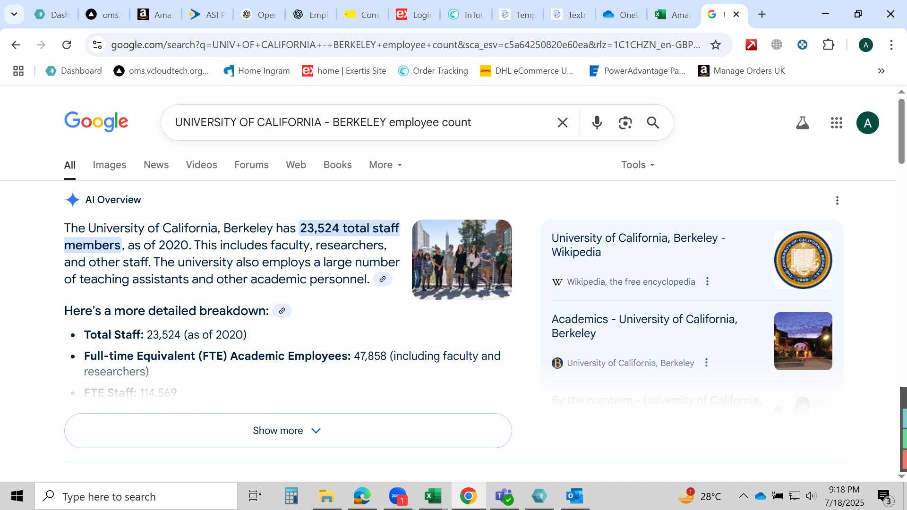Open Academics - University of California, Berkeley link
The image size is (907, 510).
pyautogui.click(x=644, y=326)
